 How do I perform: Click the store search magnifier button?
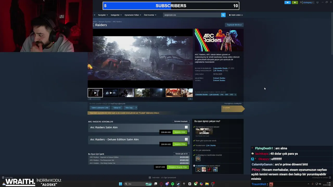[x=223, y=15]
